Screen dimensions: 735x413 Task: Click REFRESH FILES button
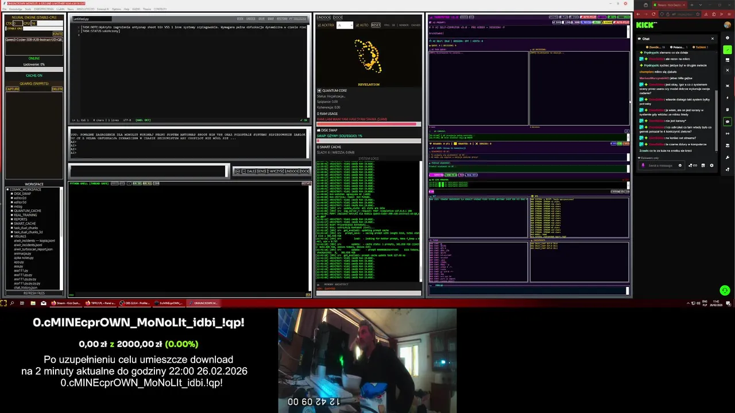pos(34,293)
